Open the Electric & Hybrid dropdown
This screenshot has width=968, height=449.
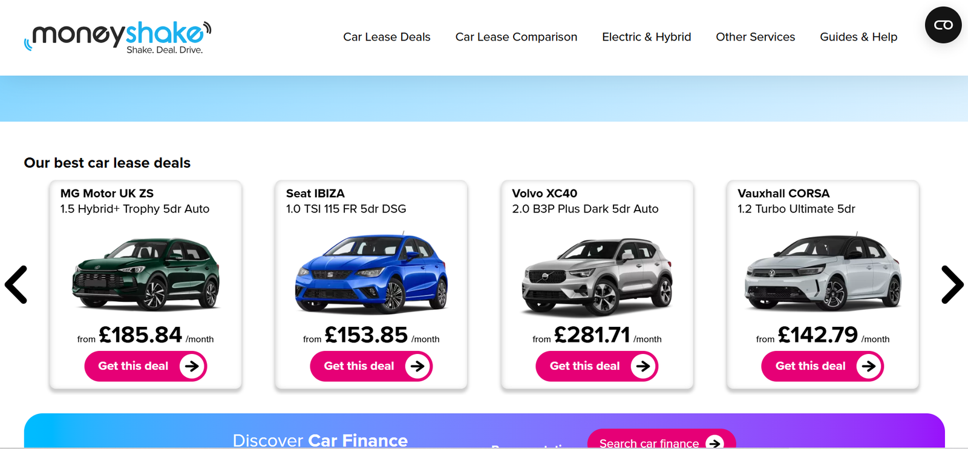646,37
